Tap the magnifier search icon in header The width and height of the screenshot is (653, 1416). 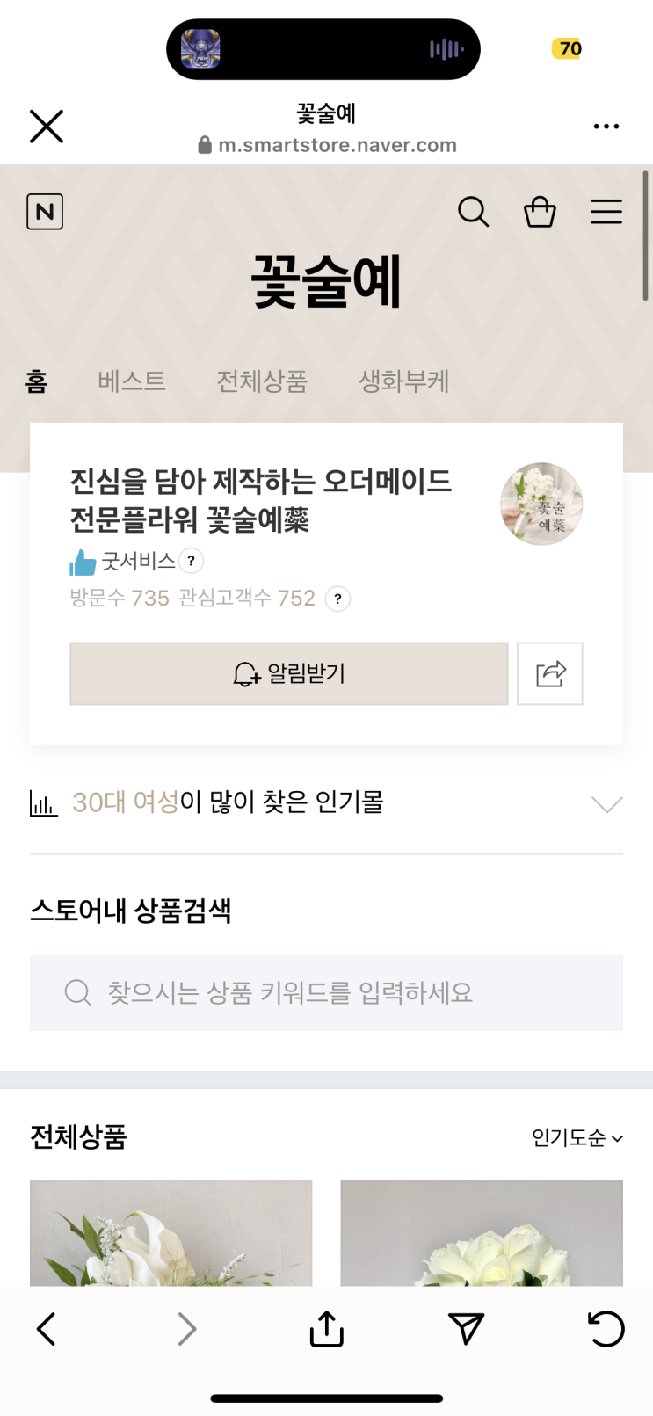pos(473,212)
